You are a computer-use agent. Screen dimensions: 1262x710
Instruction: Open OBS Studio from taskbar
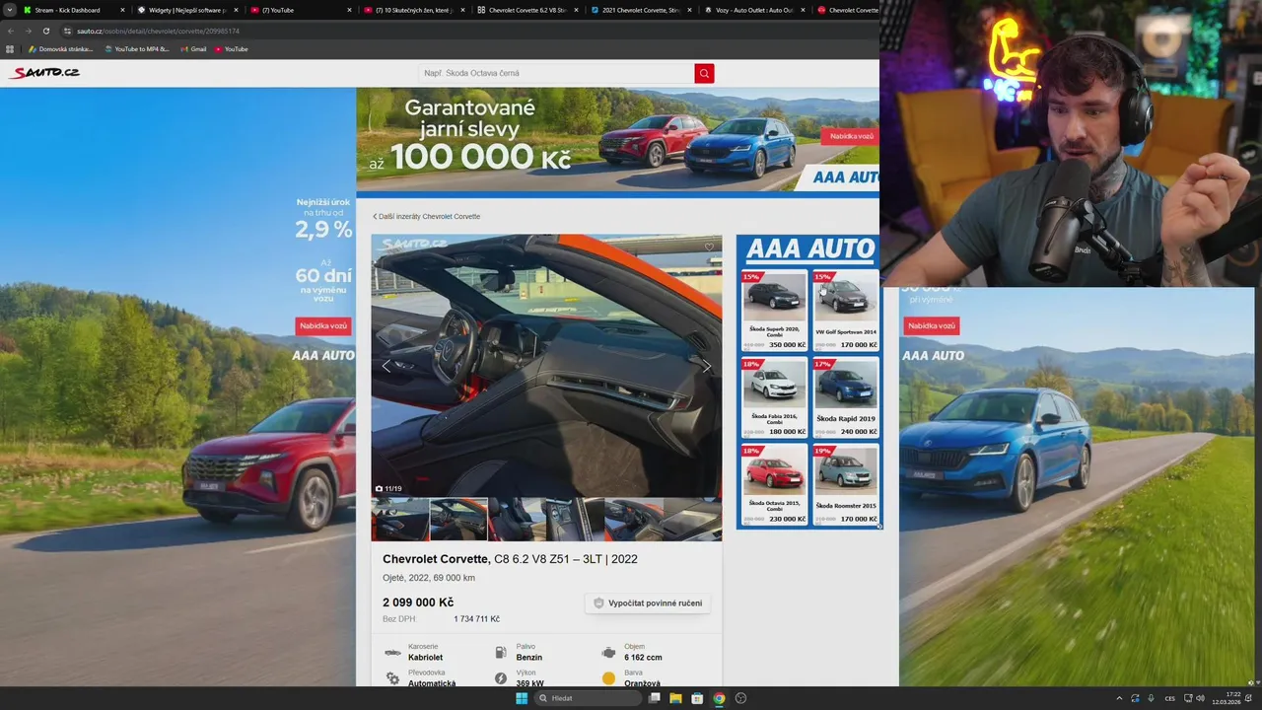740,698
